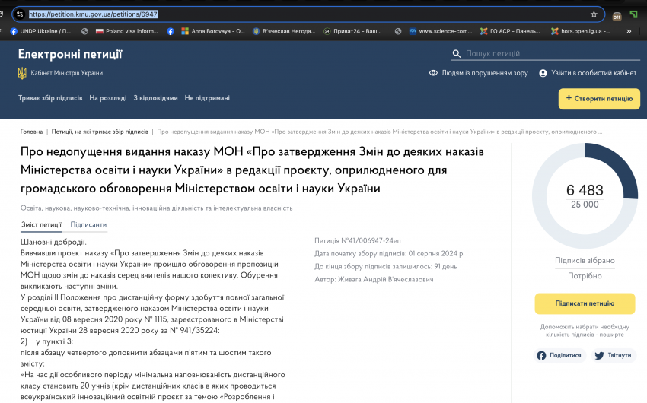Viewport: 647px width, 403px height.
Task: Expand hidden bookmarks chevron
Action: click(629, 31)
